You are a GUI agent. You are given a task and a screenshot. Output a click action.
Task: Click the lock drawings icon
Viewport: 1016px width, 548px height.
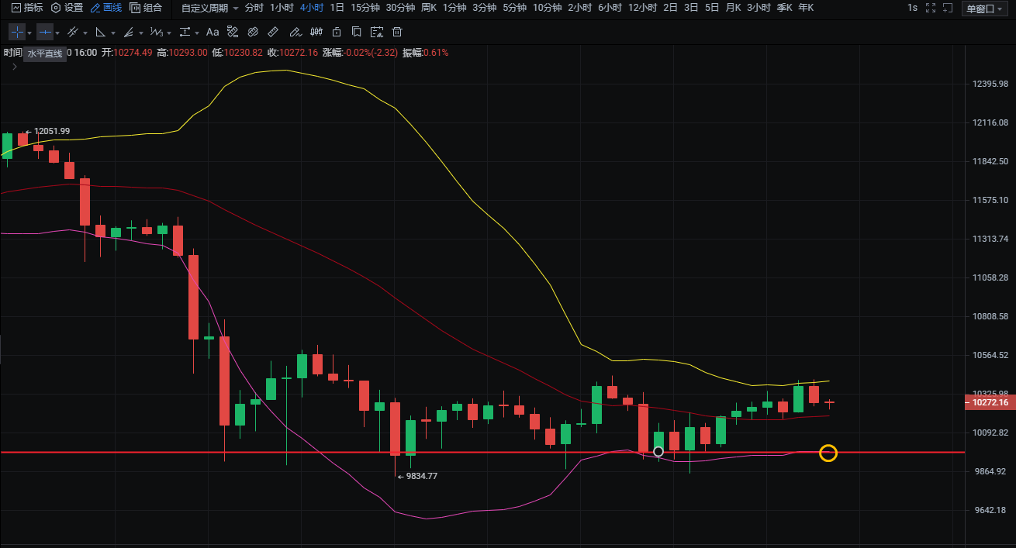click(336, 33)
